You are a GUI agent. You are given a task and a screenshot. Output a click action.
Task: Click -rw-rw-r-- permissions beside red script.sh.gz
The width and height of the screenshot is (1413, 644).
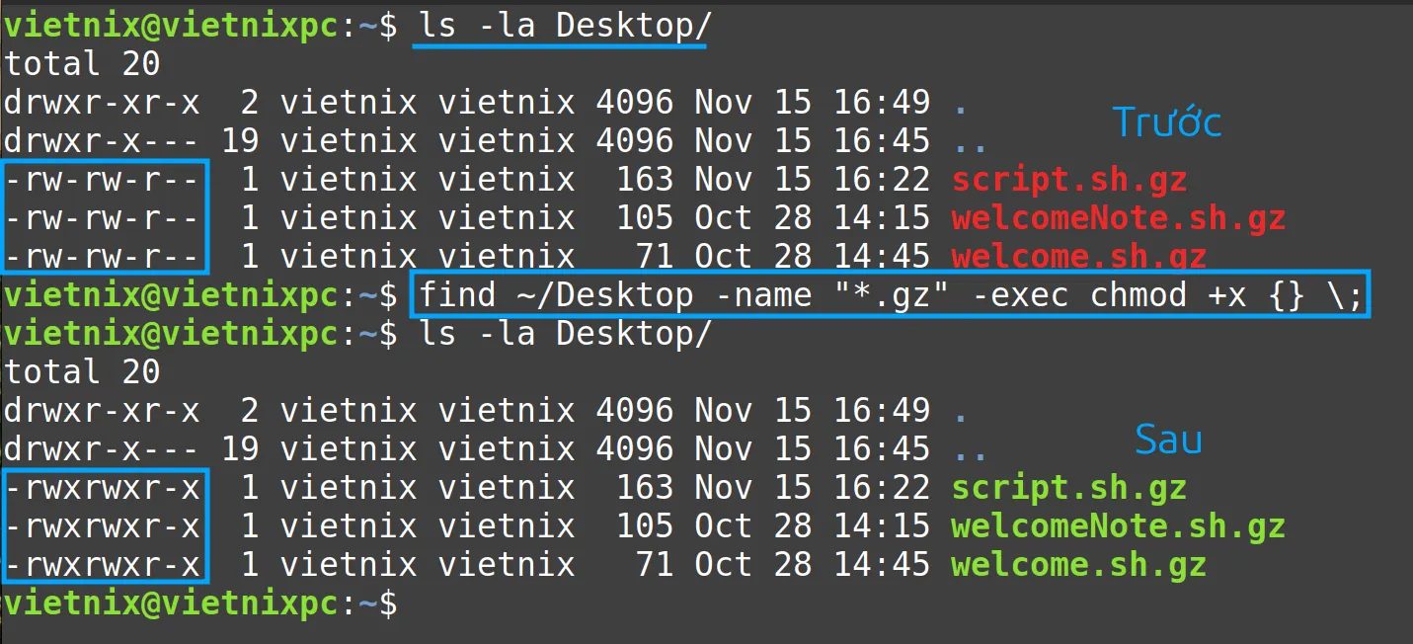click(x=107, y=180)
